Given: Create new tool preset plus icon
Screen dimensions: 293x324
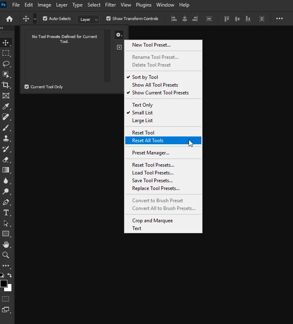Looking at the screenshot, I should pos(119,47).
